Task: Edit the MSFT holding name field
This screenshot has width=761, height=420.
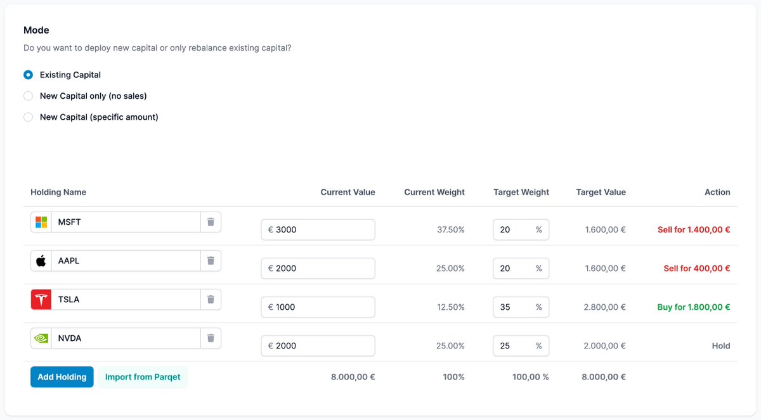Action: [x=126, y=222]
